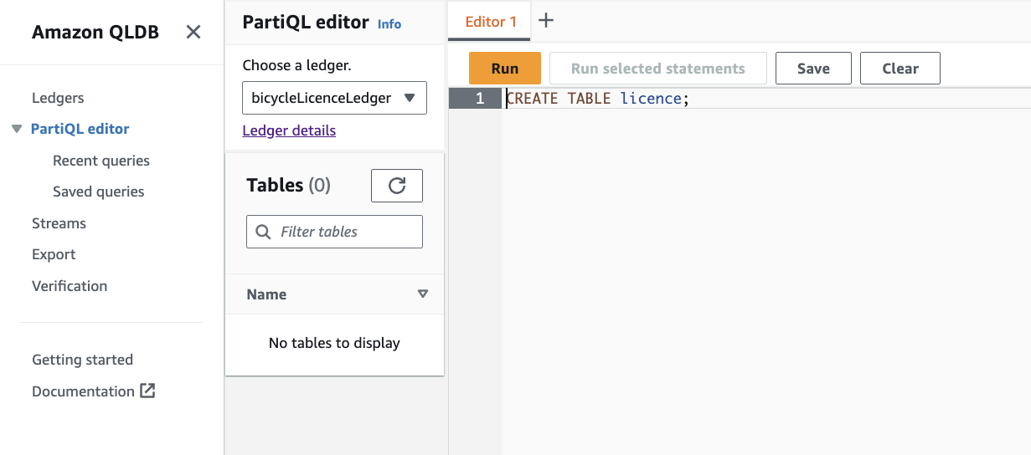1031x455 pixels.
Task: Switch to the Editor 1 tab
Action: pyautogui.click(x=491, y=22)
